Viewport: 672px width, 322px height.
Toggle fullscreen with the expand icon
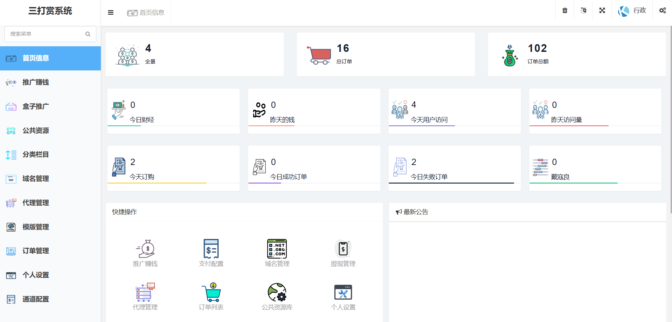(602, 11)
